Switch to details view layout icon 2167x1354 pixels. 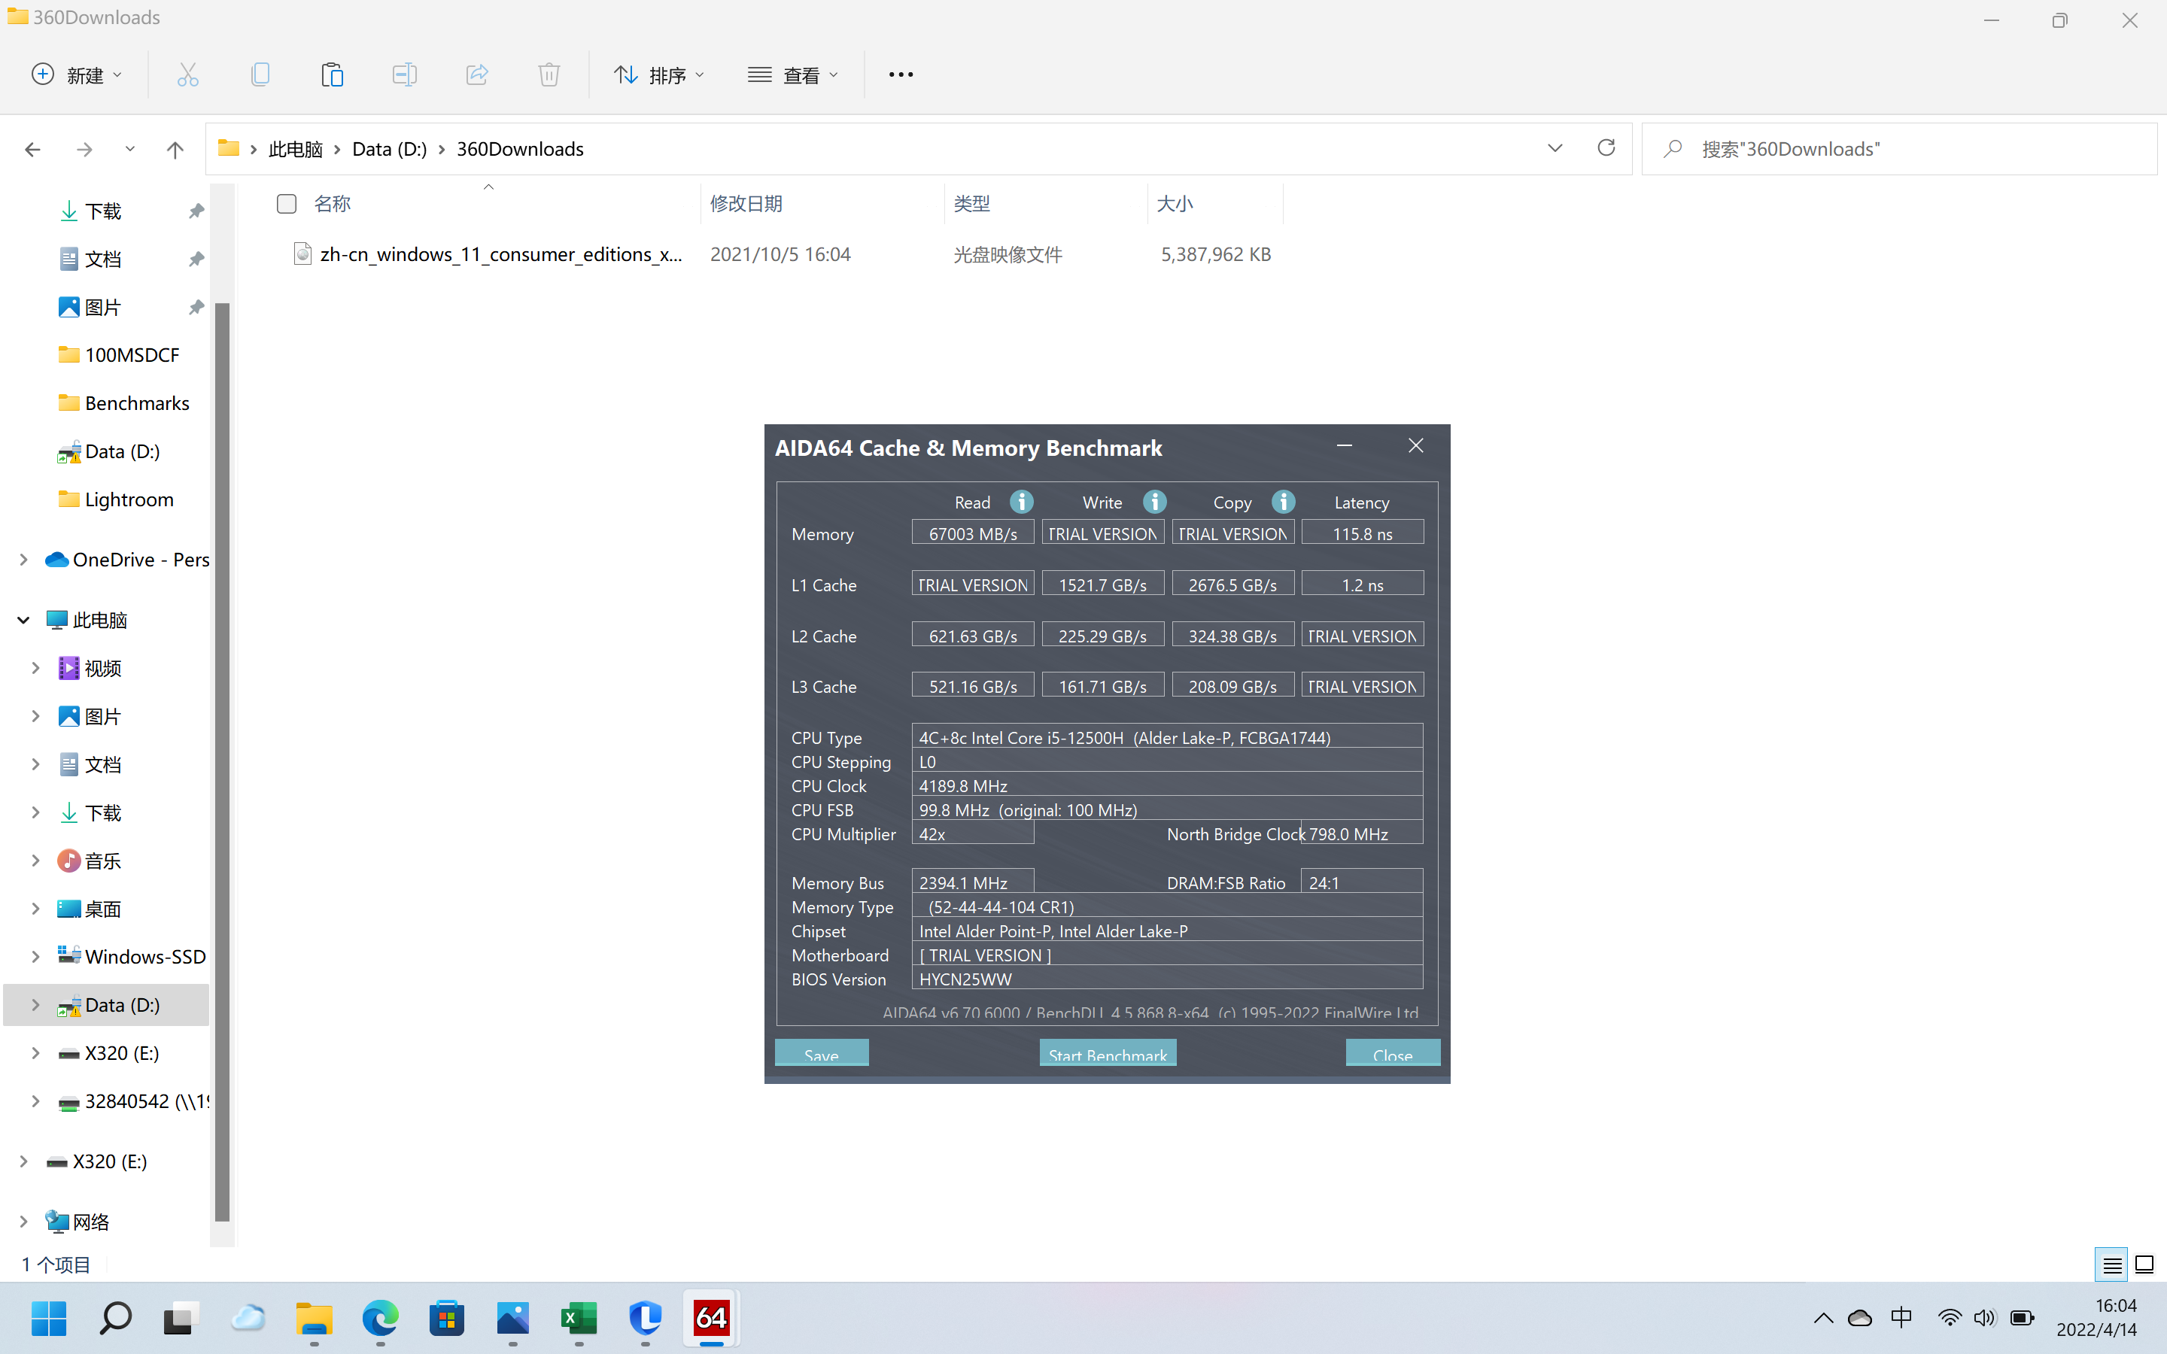pyautogui.click(x=2111, y=1265)
